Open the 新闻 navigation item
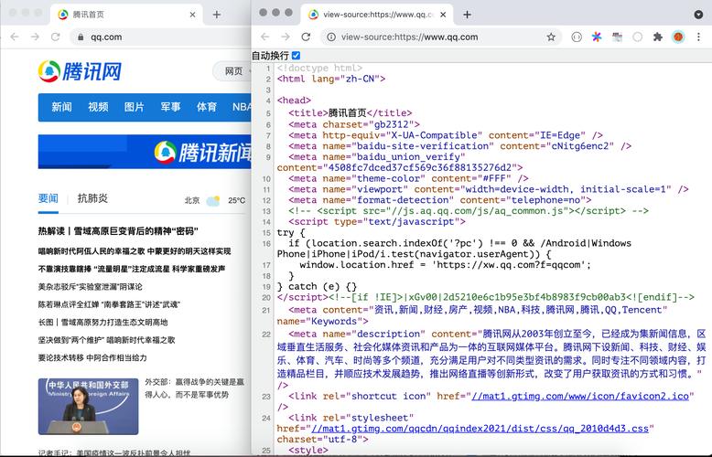The width and height of the screenshot is (712, 457). point(61,107)
